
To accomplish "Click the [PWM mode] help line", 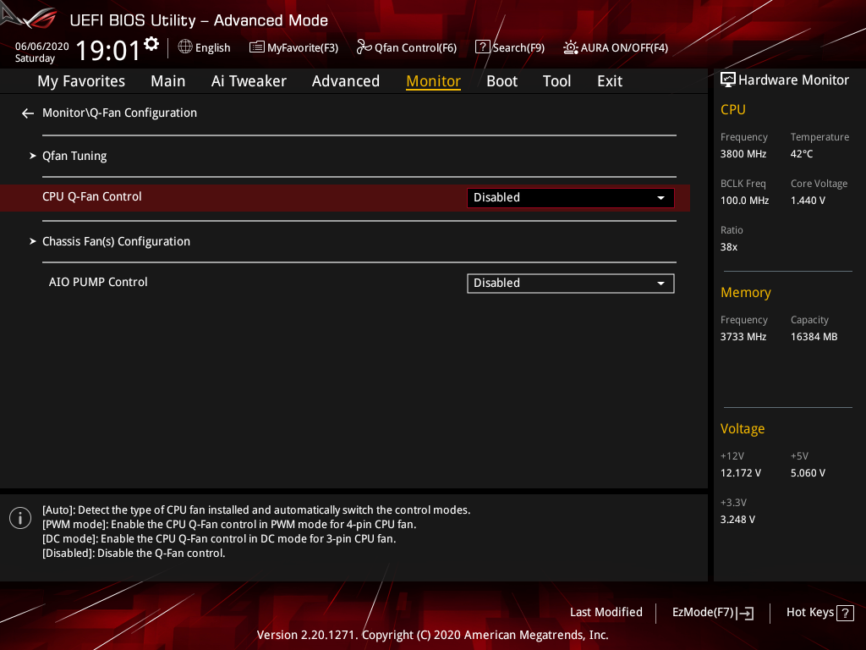I will pos(229,525).
